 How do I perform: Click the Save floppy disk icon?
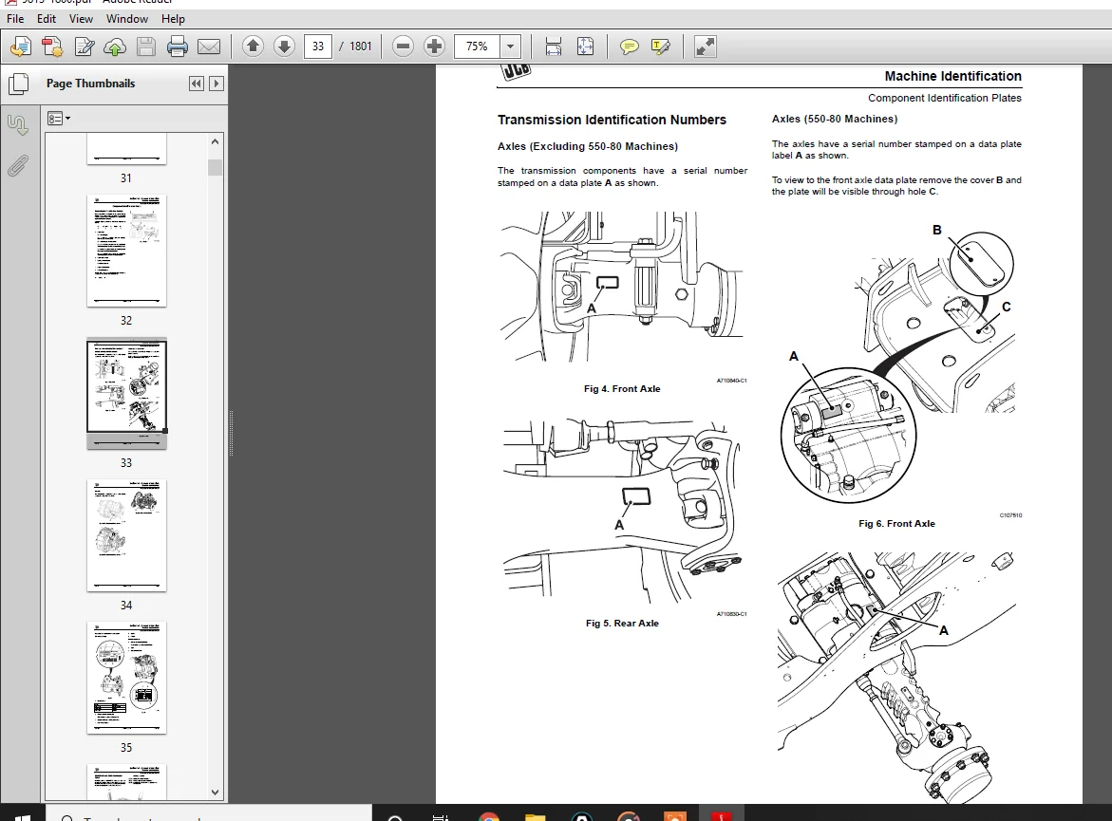pyautogui.click(x=146, y=47)
